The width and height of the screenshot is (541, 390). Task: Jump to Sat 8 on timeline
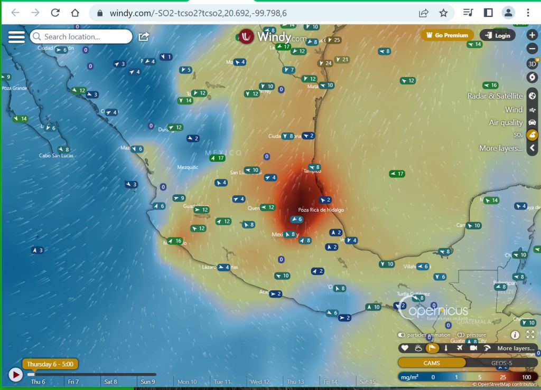coord(111,382)
